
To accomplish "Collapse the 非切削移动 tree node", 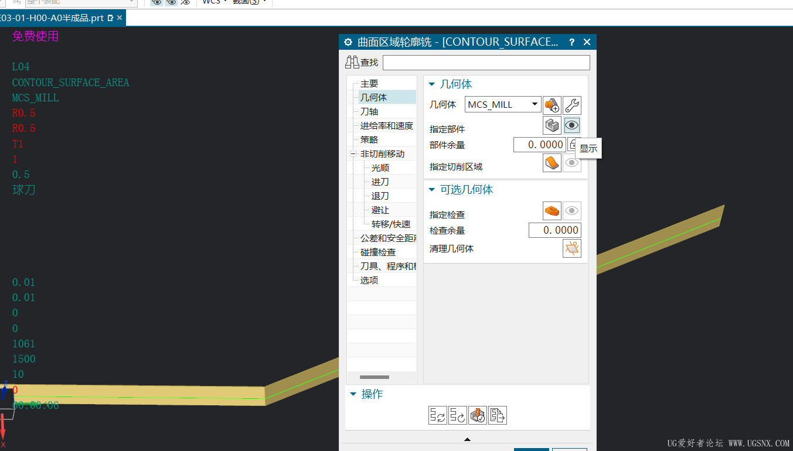I will [x=353, y=154].
